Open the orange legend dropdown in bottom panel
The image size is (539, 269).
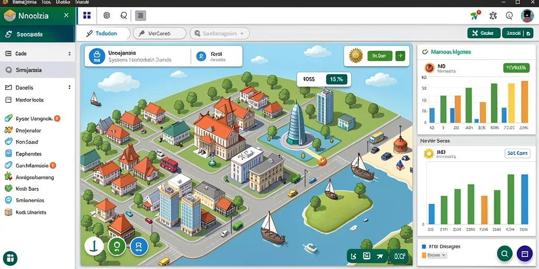click(x=434, y=255)
